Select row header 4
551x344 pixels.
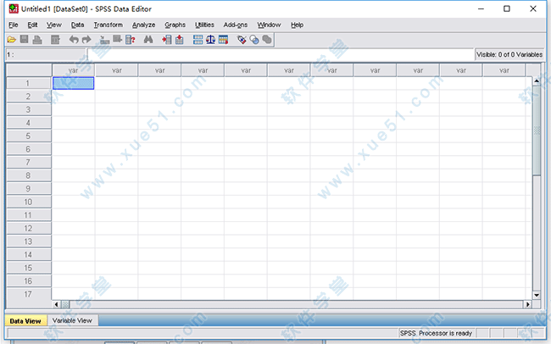(29, 123)
